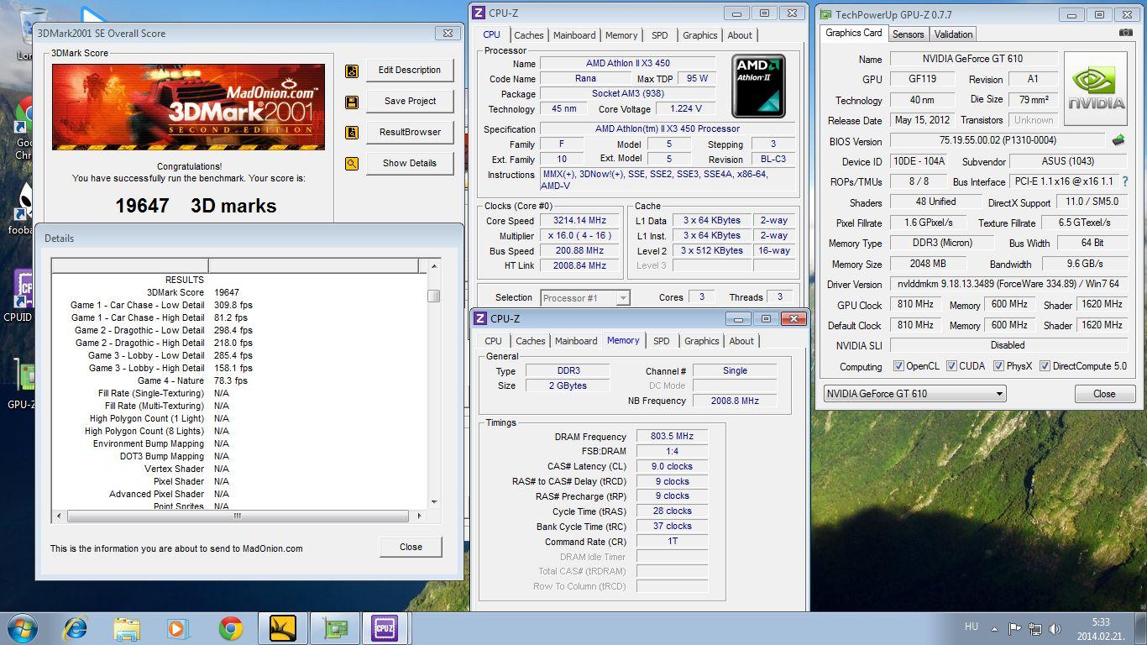Open Windows Media Player from the taskbar
The width and height of the screenshot is (1147, 645).
point(178,628)
